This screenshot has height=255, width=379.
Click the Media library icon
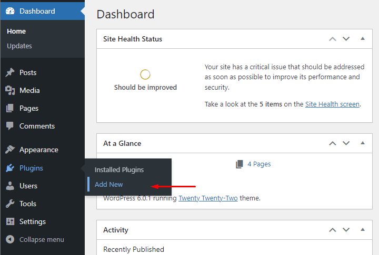[10, 90]
